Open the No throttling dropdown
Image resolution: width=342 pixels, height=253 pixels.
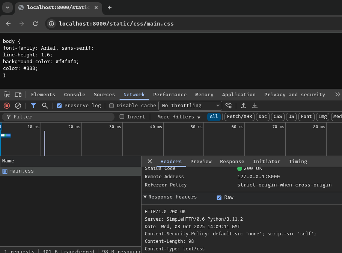(x=190, y=106)
